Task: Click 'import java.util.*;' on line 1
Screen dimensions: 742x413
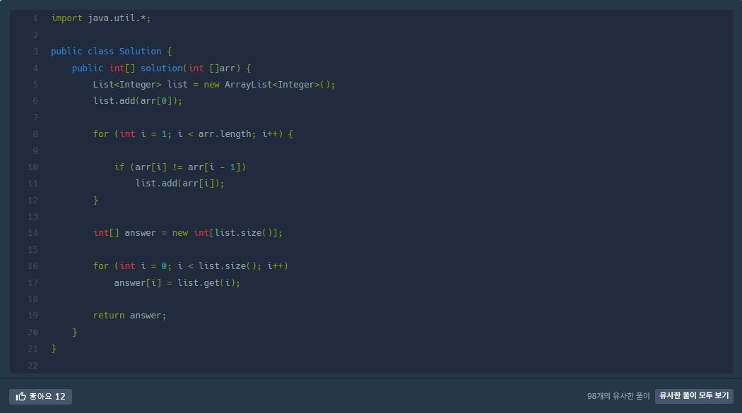Action: point(101,18)
